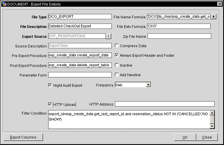This screenshot has width=224, height=145.
Task: Open the Export Columns button
Action: tap(23, 137)
